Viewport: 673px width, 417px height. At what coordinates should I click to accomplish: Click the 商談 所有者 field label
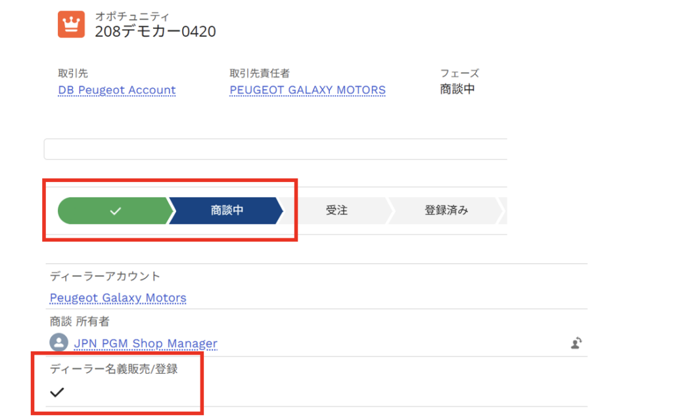point(80,321)
